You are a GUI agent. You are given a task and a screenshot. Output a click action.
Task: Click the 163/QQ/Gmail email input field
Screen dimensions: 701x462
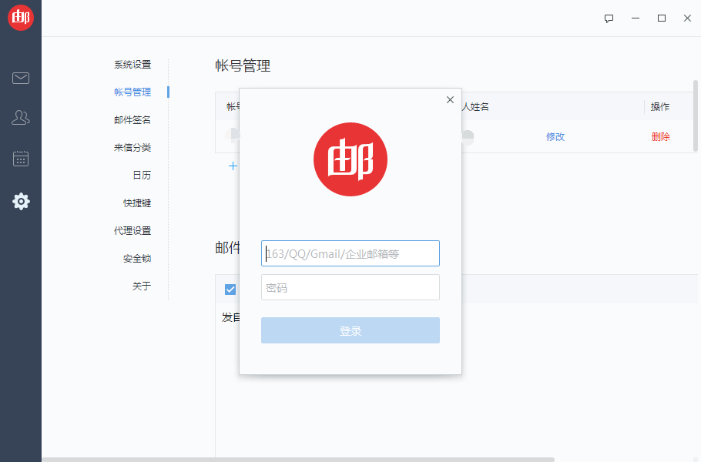(x=350, y=253)
